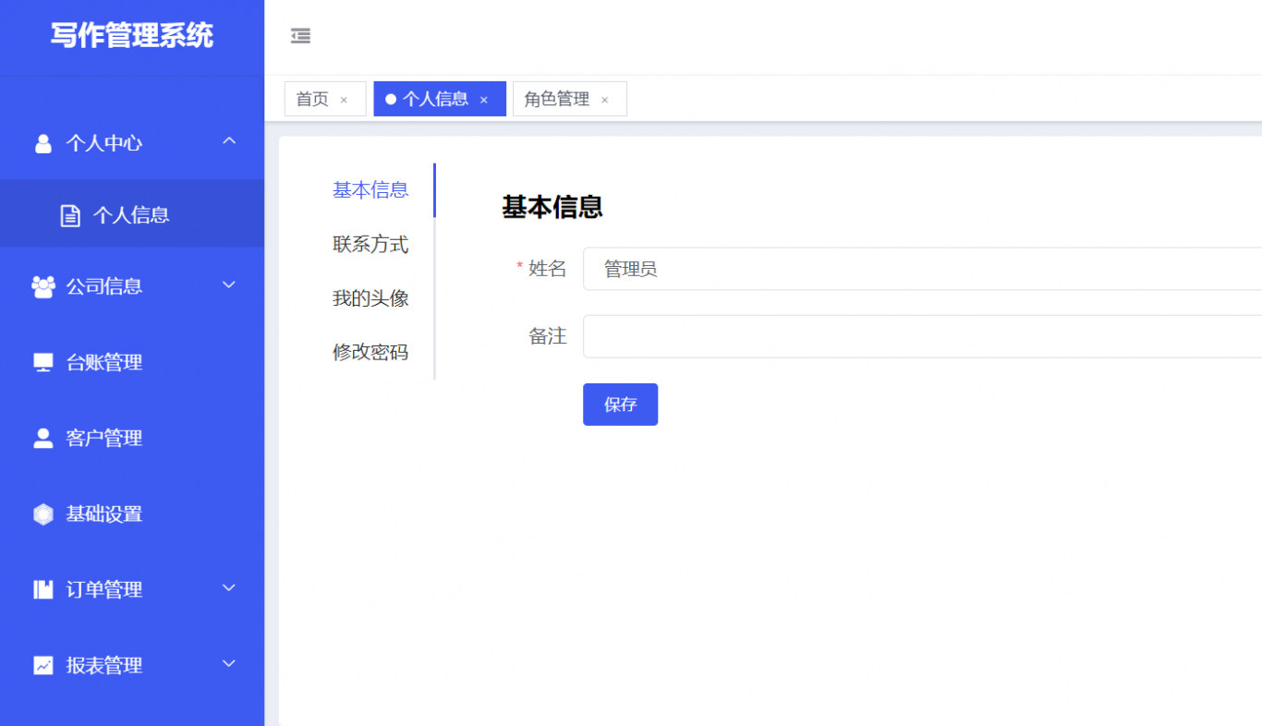Click the 保存 button
This screenshot has height=726, width=1262.
(x=620, y=405)
